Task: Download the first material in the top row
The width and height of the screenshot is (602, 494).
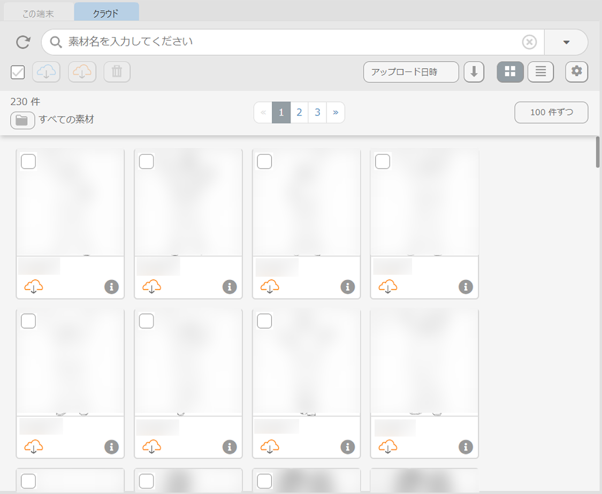Action: click(x=34, y=286)
